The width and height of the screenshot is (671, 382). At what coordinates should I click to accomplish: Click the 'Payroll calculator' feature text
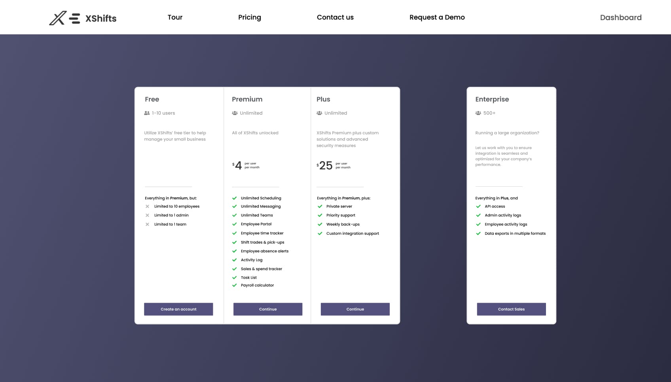(257, 285)
